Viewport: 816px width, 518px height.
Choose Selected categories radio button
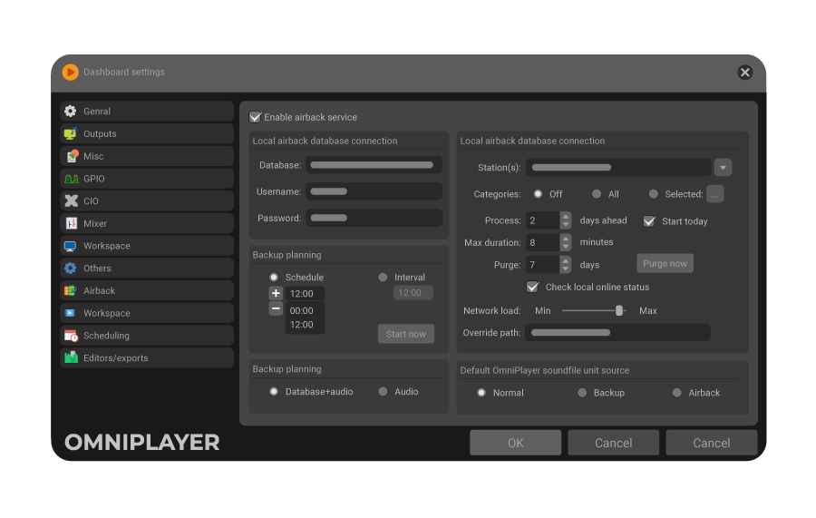[x=653, y=193]
